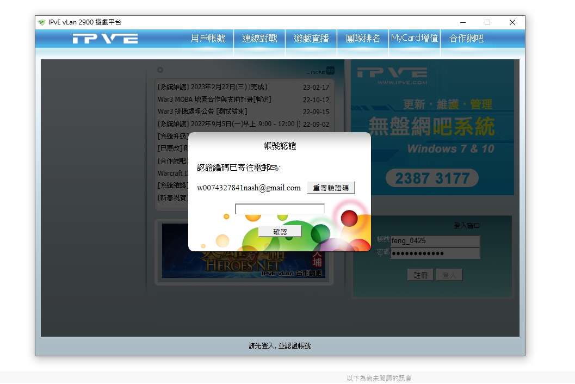The height and width of the screenshot is (384, 575).
Task: Switch to the 連線對戰 tab
Action: click(259, 39)
